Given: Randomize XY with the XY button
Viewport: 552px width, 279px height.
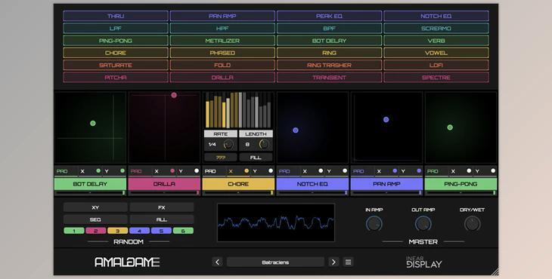Looking at the screenshot, I should pyautogui.click(x=95, y=208).
